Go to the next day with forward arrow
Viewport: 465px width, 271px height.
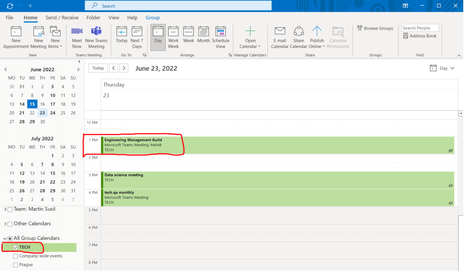124,68
